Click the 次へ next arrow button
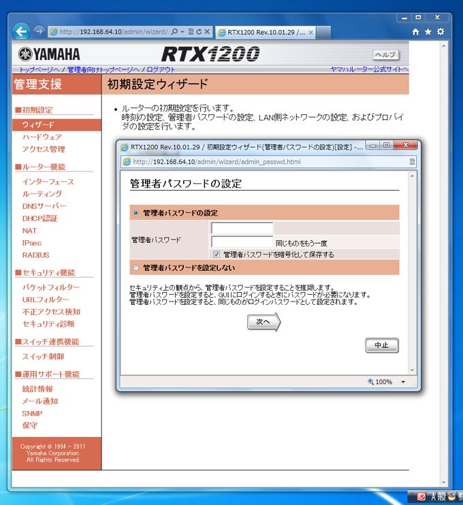Viewport: 463px width, 505px height. tap(264, 322)
